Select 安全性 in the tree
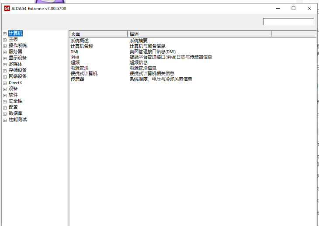319x226 pixels. (x=15, y=101)
